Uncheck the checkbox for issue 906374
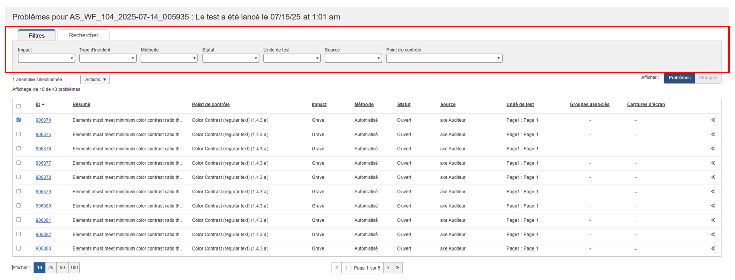The image size is (735, 280). pos(19,120)
